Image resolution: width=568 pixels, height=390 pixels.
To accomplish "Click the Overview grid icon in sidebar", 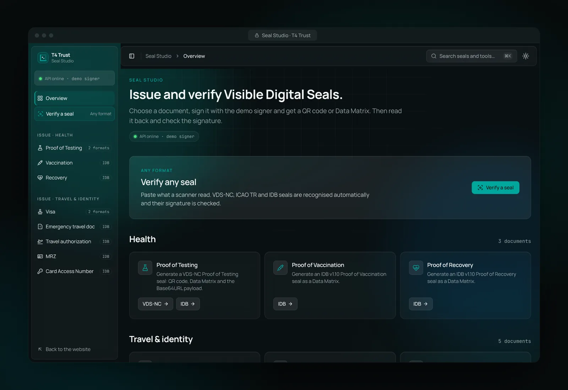I will click(40, 98).
